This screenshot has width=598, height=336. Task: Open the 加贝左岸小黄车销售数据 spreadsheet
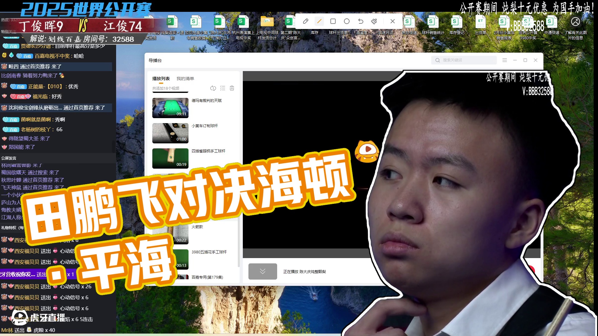click(x=196, y=27)
